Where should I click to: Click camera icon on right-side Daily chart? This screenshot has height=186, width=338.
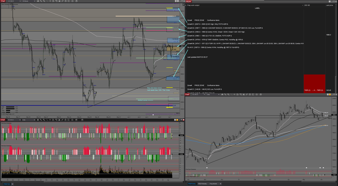[x=257, y=94]
